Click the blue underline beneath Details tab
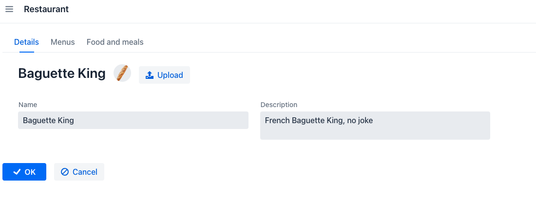Screen dimensions: 536x220 pos(27,52)
